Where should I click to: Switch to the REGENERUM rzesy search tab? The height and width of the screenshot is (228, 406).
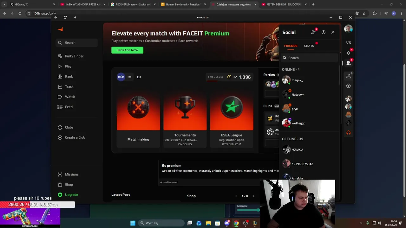coord(133,4)
